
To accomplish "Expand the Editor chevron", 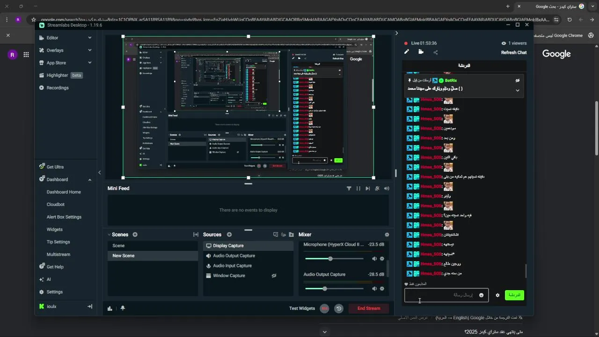I will pyautogui.click(x=90, y=38).
